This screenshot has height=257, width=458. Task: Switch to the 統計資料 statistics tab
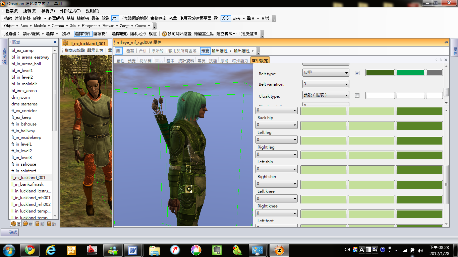tap(186, 61)
